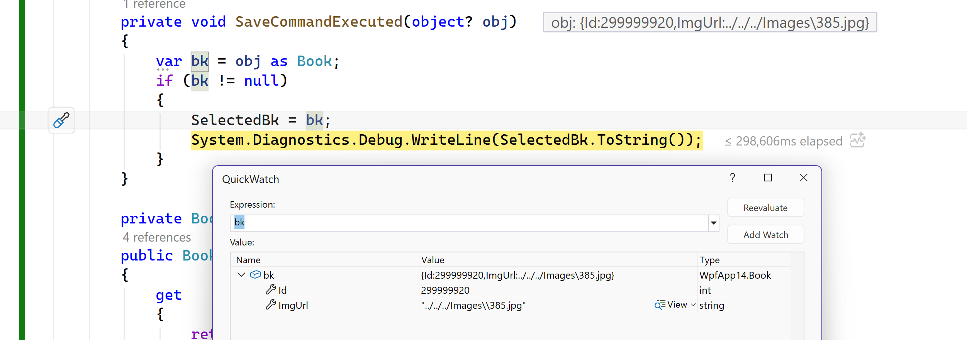Image resolution: width=967 pixels, height=340 pixels.
Task: Click the Add Watch button
Action: [765, 235]
